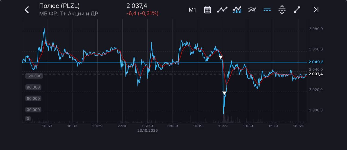
Task: Open the calendar date picker
Action: [x=207, y=10]
